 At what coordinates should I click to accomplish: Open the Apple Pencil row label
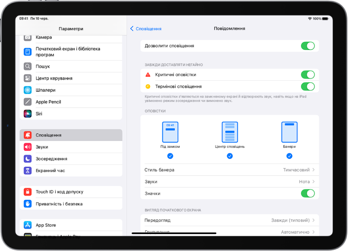pyautogui.click(x=48, y=102)
